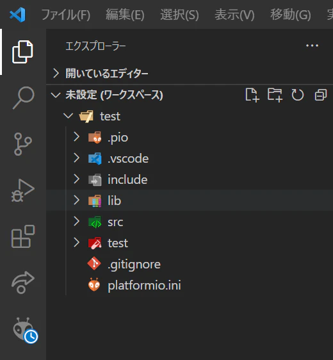Open the Run and Debug view

point(23,190)
